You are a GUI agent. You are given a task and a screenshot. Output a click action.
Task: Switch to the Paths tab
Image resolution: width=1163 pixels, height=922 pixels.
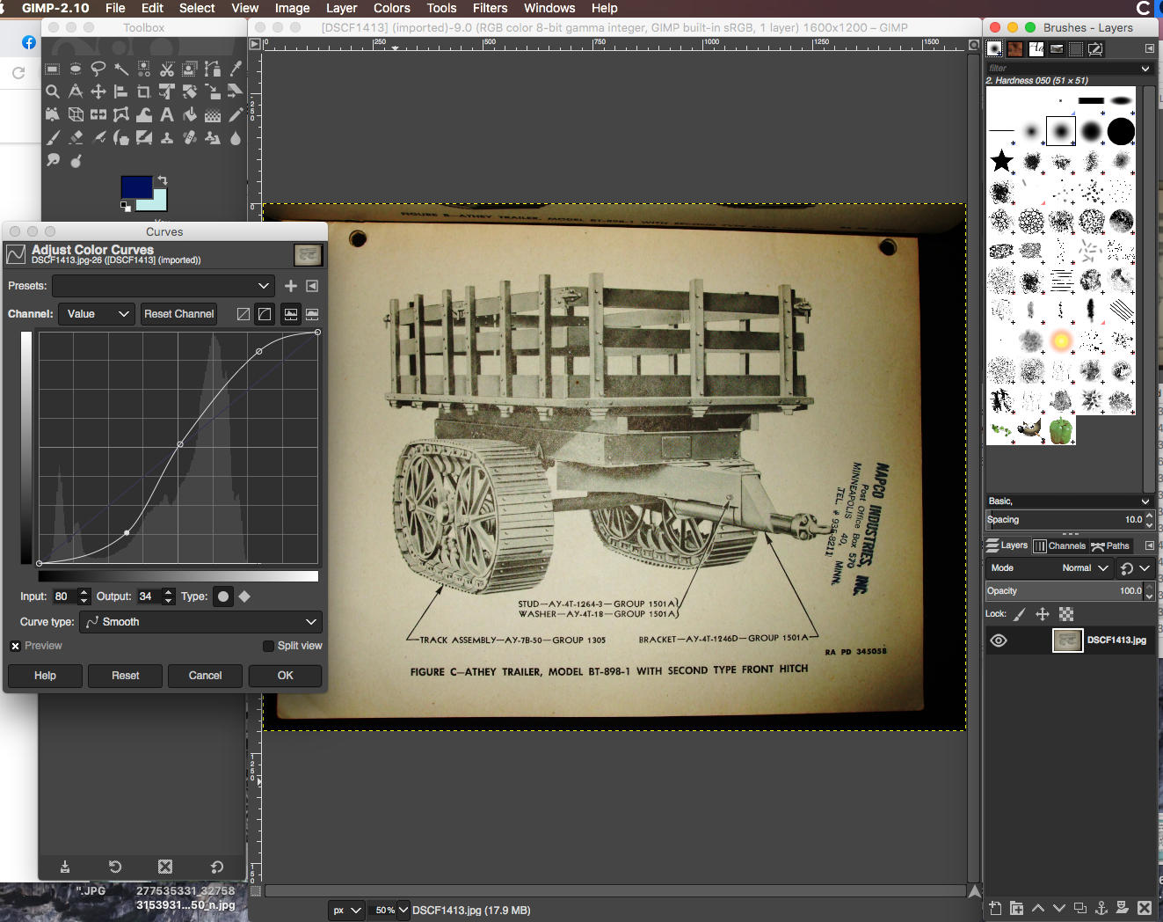pos(1110,545)
